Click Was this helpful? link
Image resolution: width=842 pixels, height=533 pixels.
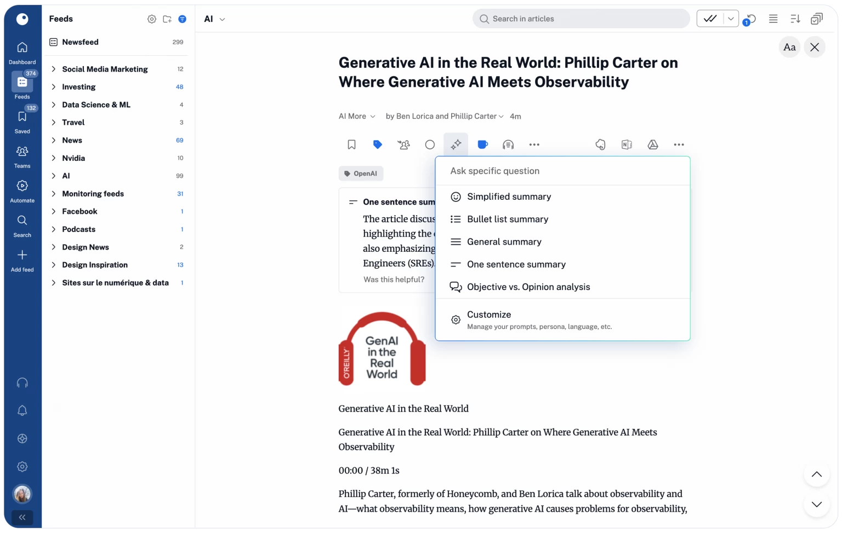coord(394,279)
